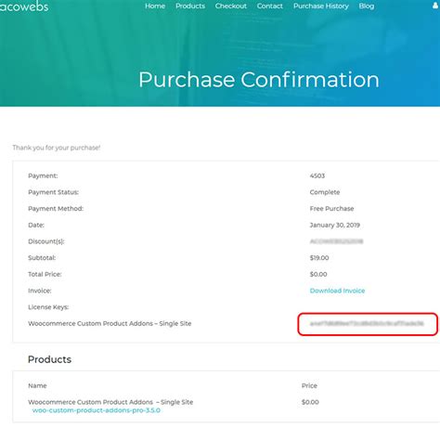The height and width of the screenshot is (441, 440).
Task: Select the Total Price $0.00 value
Action: [x=318, y=274]
